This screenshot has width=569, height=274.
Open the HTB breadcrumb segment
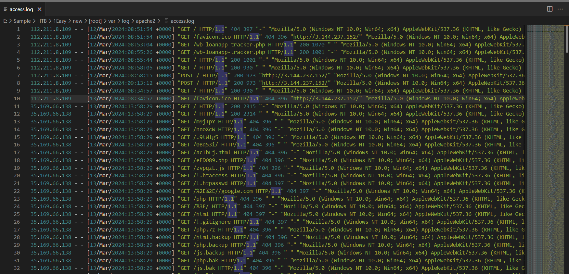pyautogui.click(x=42, y=21)
